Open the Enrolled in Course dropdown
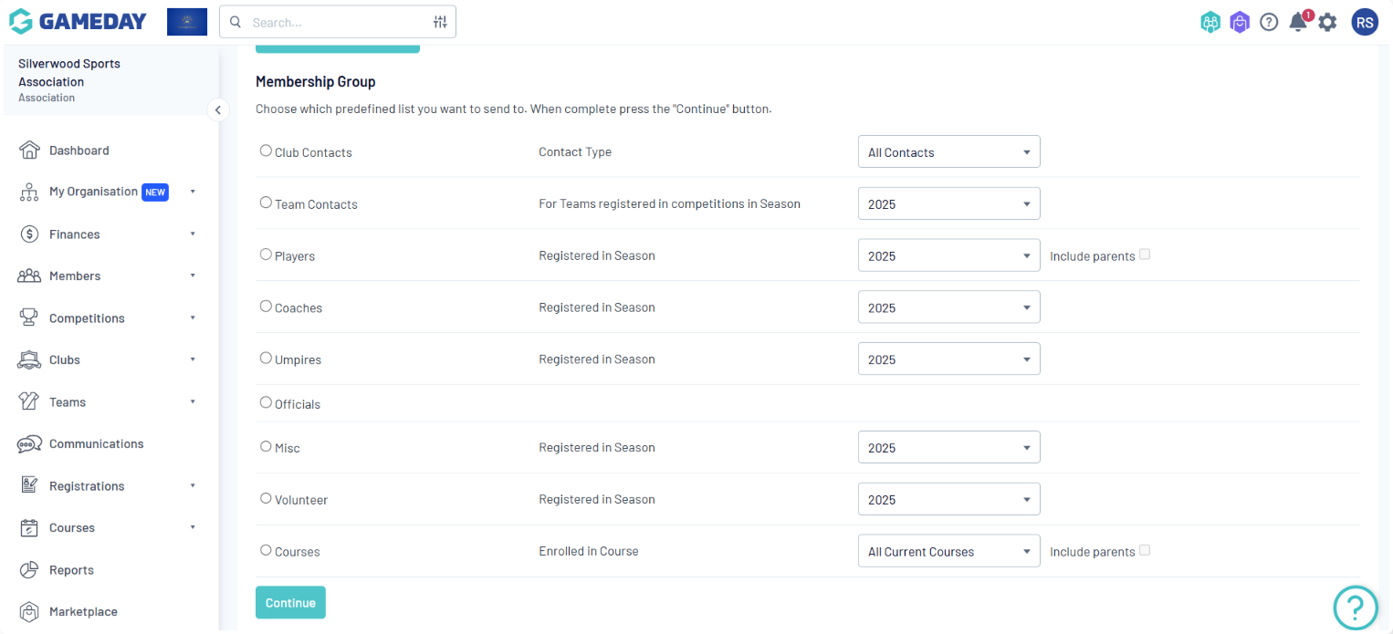Screen dimensions: 1393x634 coord(948,552)
